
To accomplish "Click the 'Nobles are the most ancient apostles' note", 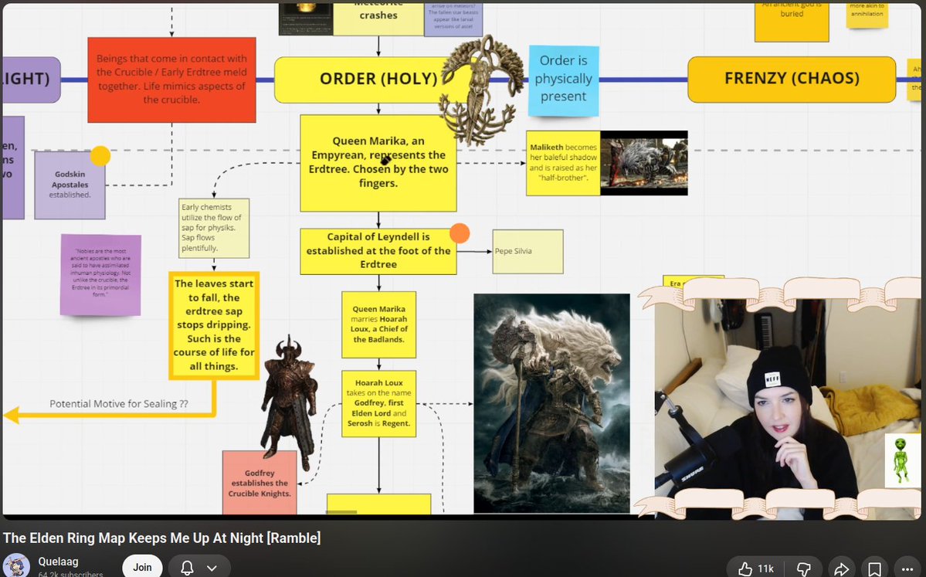I will pos(101,275).
